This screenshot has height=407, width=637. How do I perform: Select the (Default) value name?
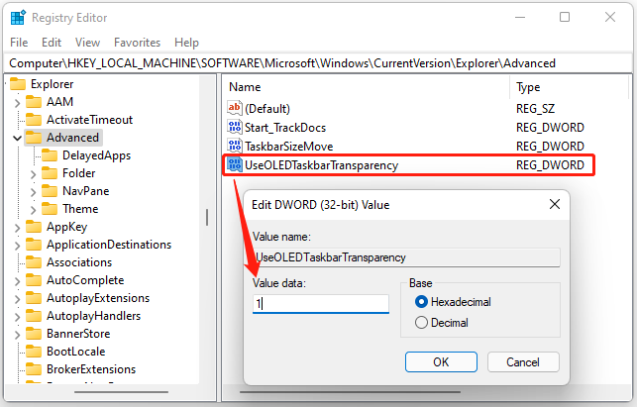267,109
